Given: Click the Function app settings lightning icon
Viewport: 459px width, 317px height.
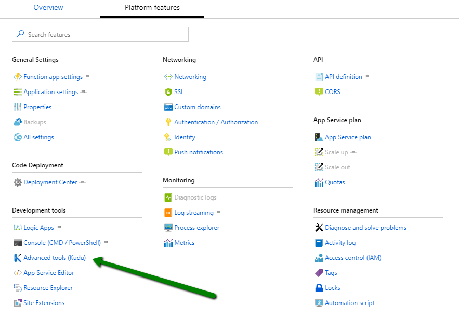Looking at the screenshot, I should pos(18,77).
